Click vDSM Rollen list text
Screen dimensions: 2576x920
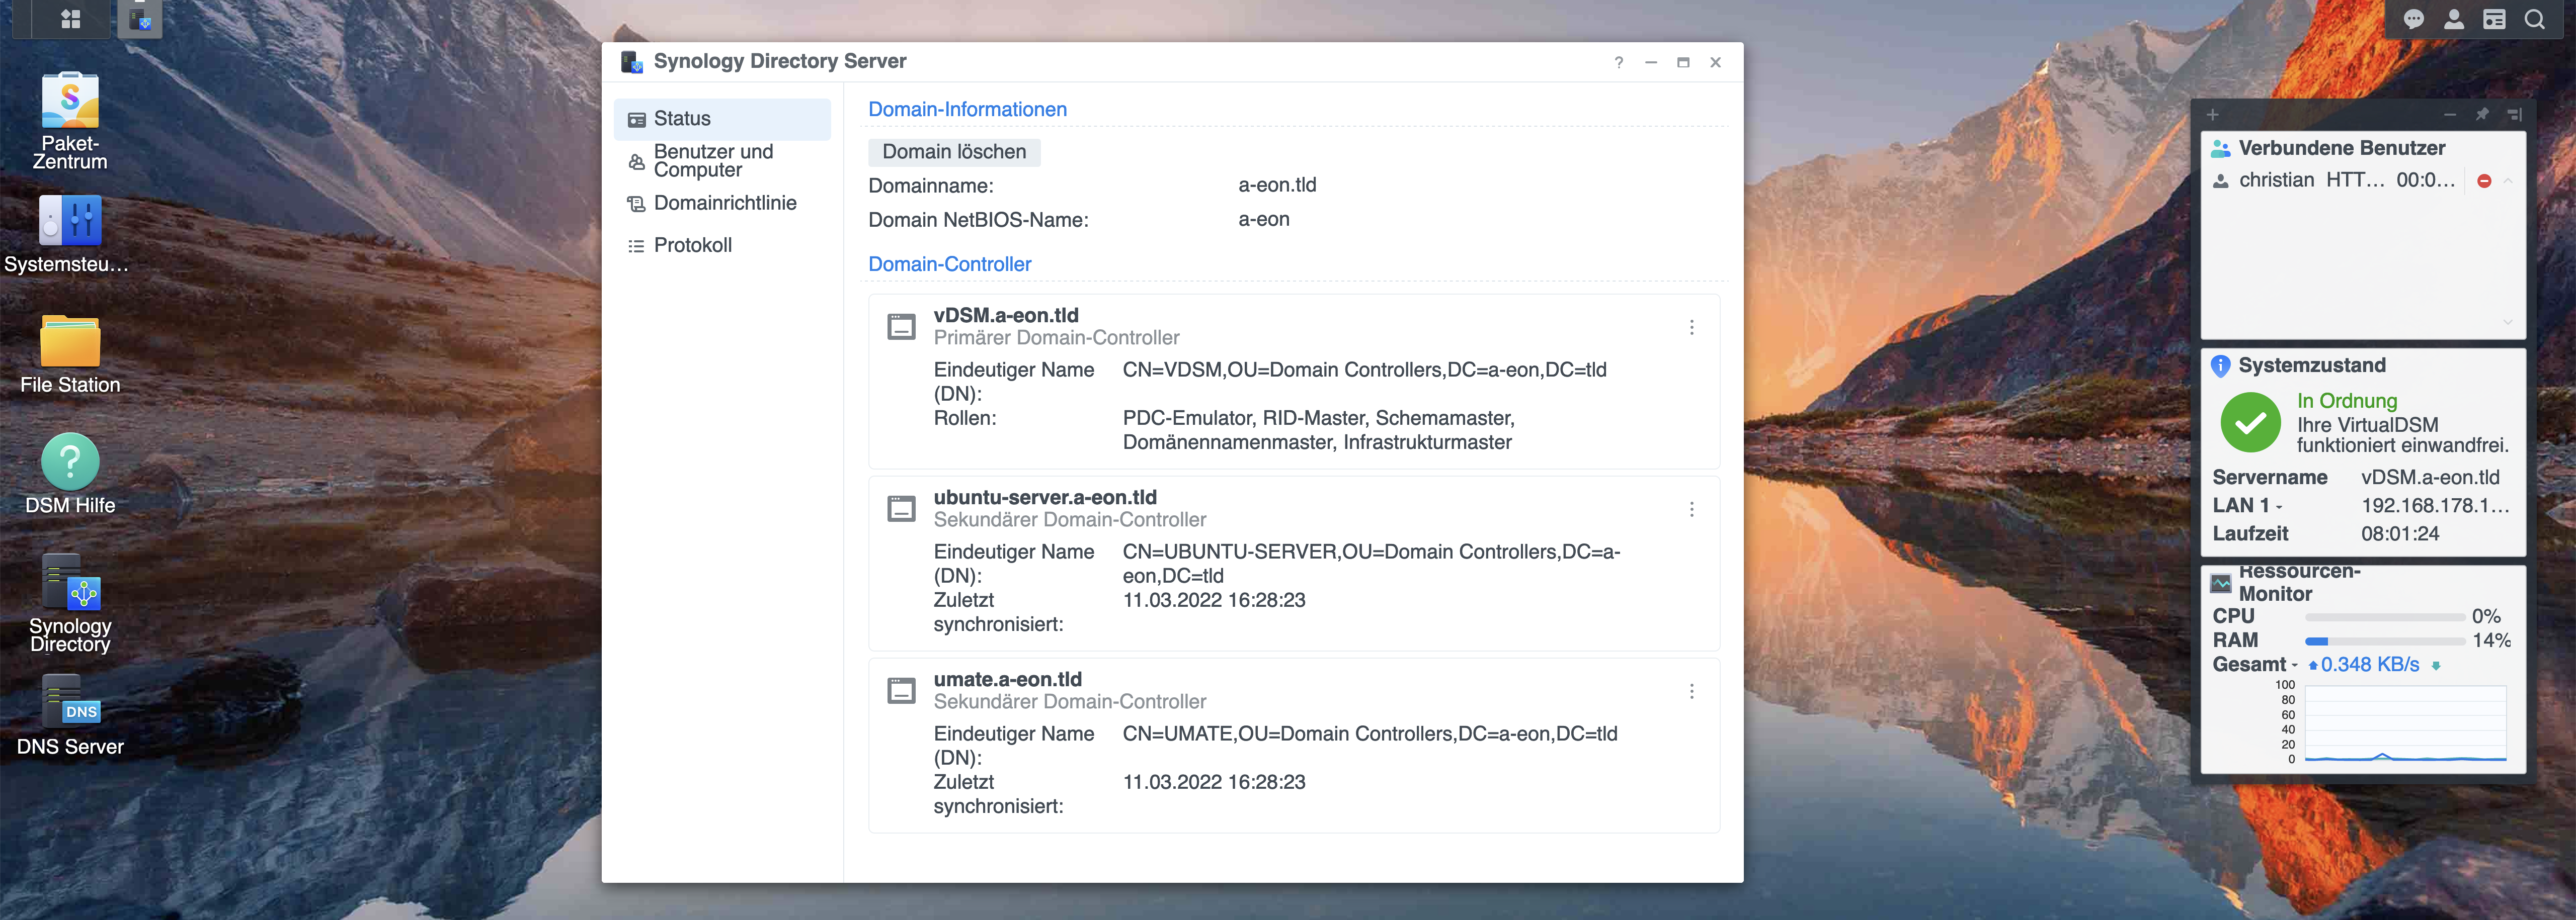(x=1318, y=430)
